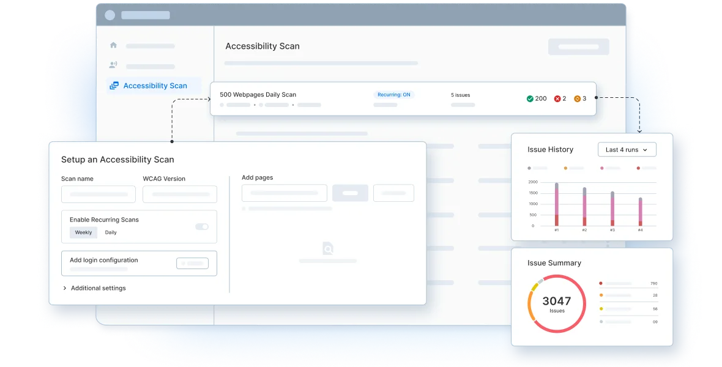Screen dimensions: 722x367
Task: Select the Daily recurrence option
Action: pyautogui.click(x=111, y=232)
